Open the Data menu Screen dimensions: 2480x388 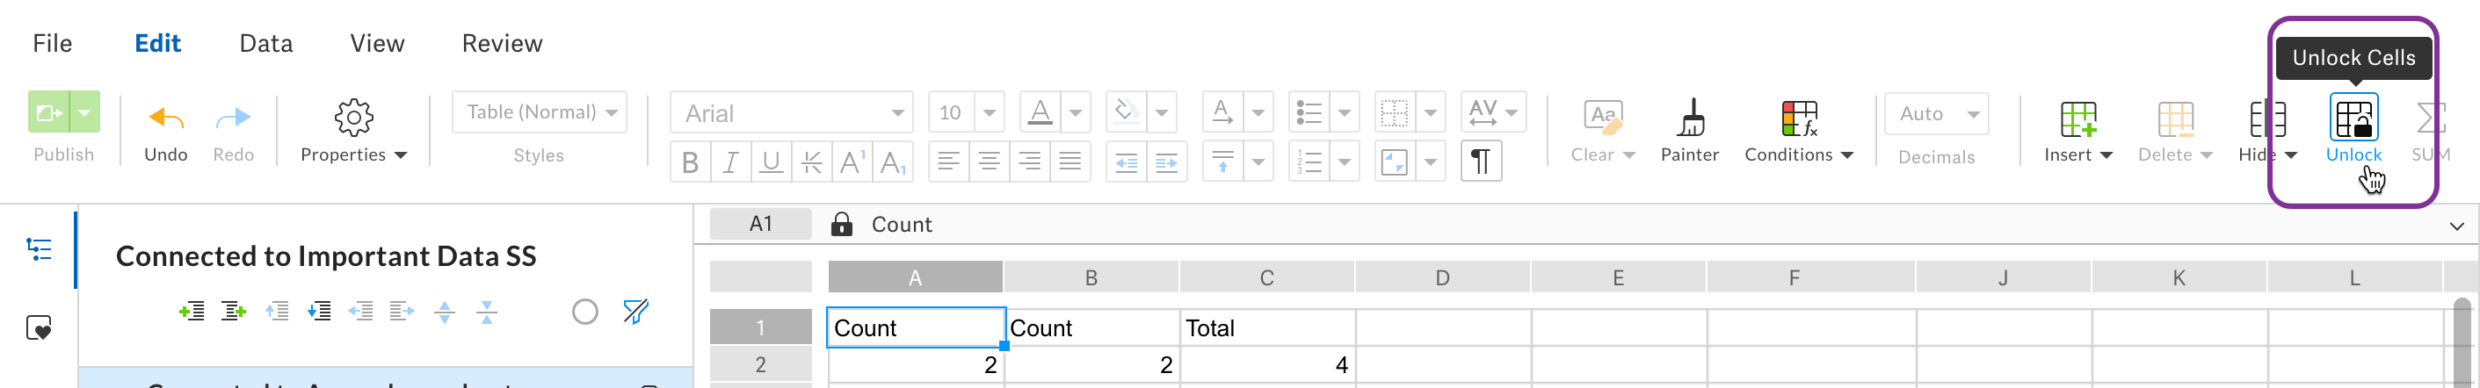265,43
